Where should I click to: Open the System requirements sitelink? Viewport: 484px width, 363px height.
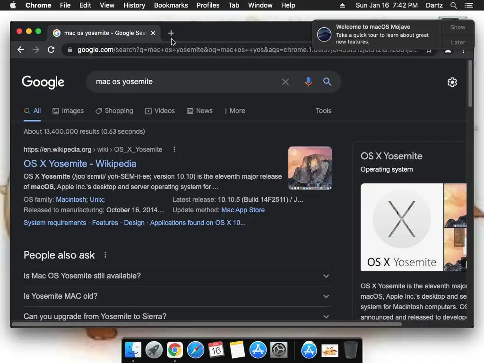click(55, 223)
